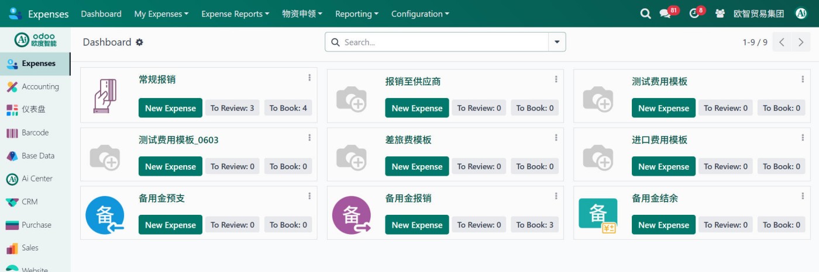
Task: Click To Book: 4 on 常规报销
Action: pos(288,108)
